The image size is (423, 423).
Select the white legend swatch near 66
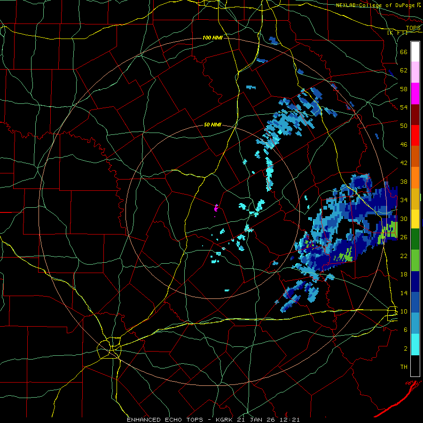pos(415,52)
